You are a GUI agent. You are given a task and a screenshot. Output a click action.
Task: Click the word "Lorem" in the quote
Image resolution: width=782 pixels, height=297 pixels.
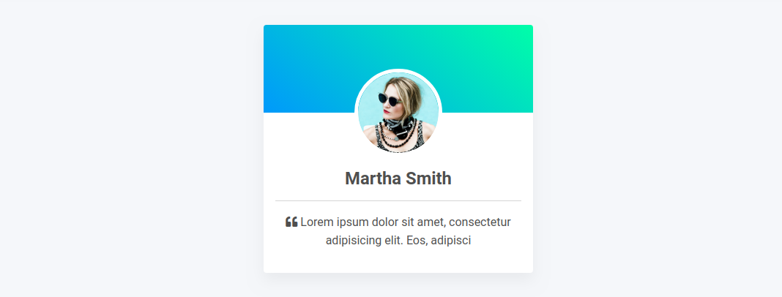coord(317,222)
